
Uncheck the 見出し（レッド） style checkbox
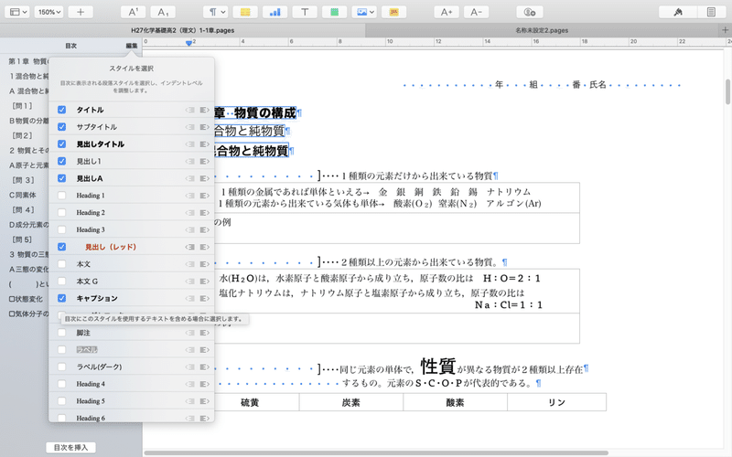(61, 247)
